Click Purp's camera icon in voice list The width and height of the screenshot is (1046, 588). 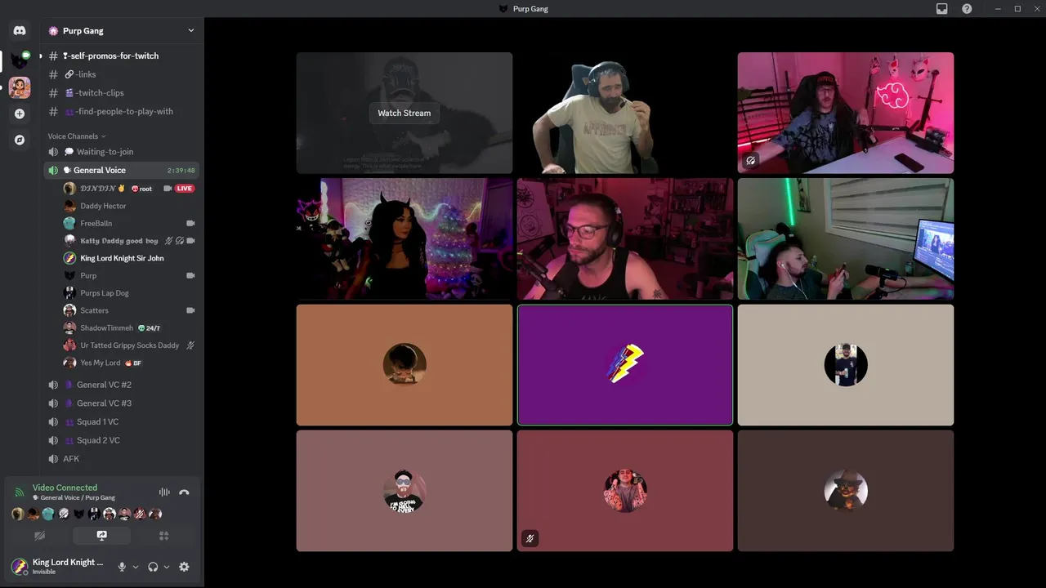tap(190, 275)
